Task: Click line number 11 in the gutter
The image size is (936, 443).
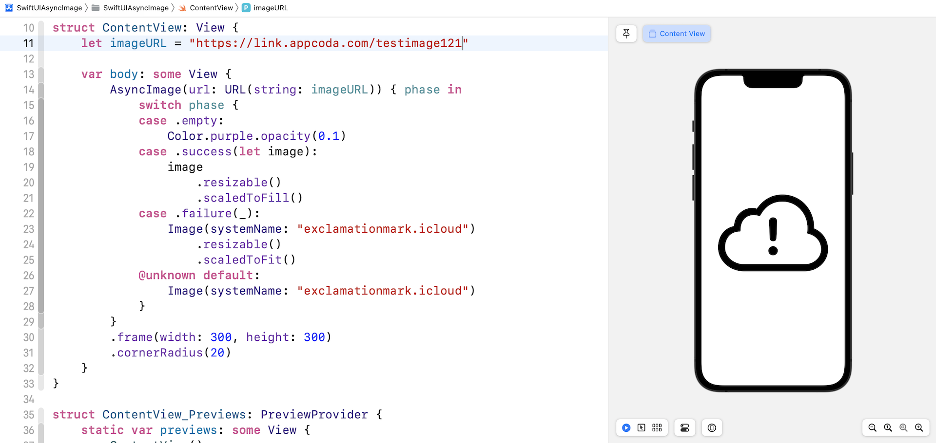Action: (x=28, y=43)
